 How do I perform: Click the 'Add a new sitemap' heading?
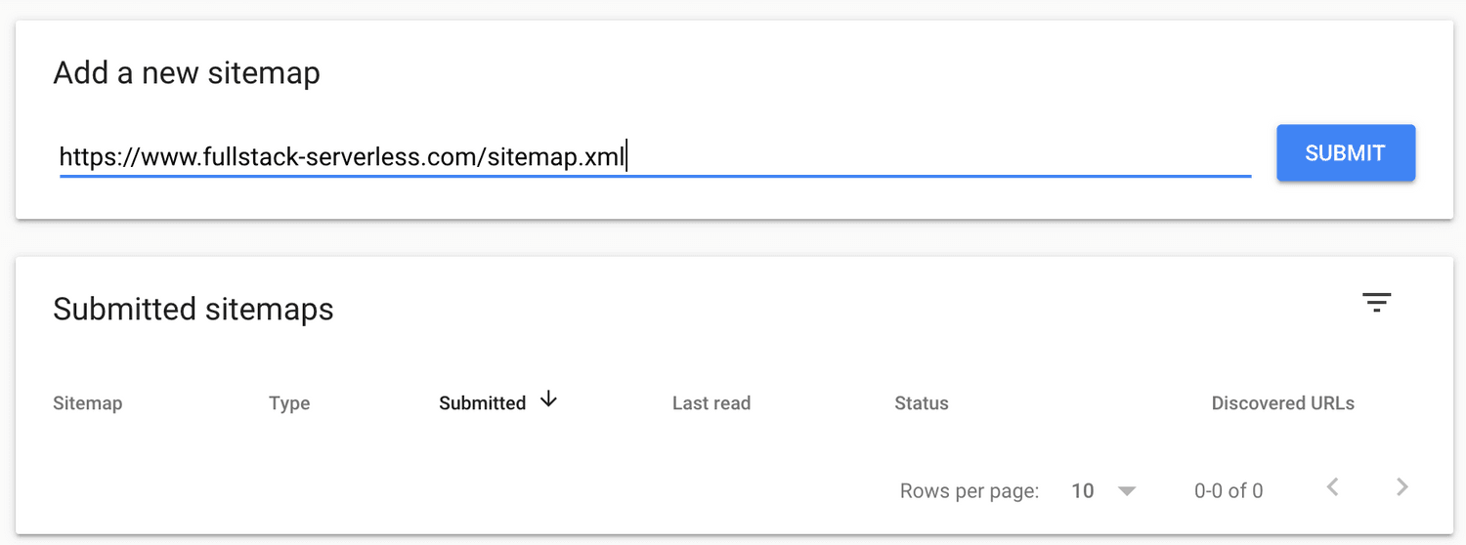[x=187, y=73]
